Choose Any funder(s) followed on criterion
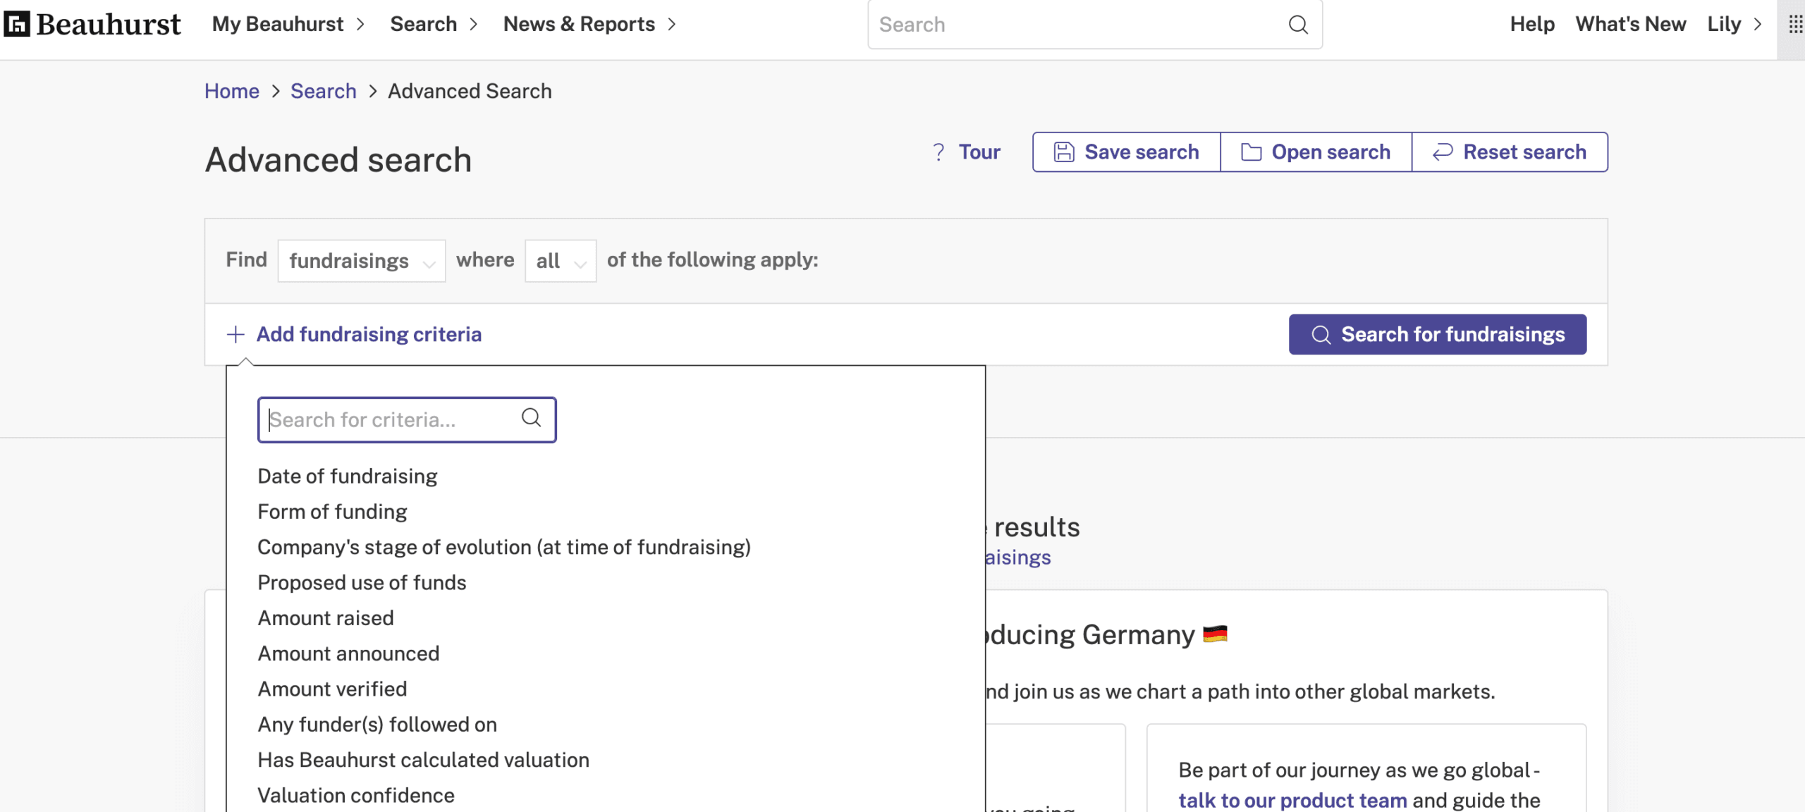1805x812 pixels. (x=378, y=725)
